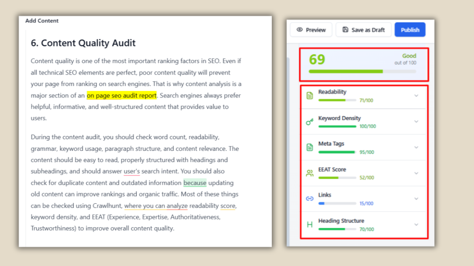Expand the Readability section chevron
This screenshot has width=474, height=266.
point(416,96)
